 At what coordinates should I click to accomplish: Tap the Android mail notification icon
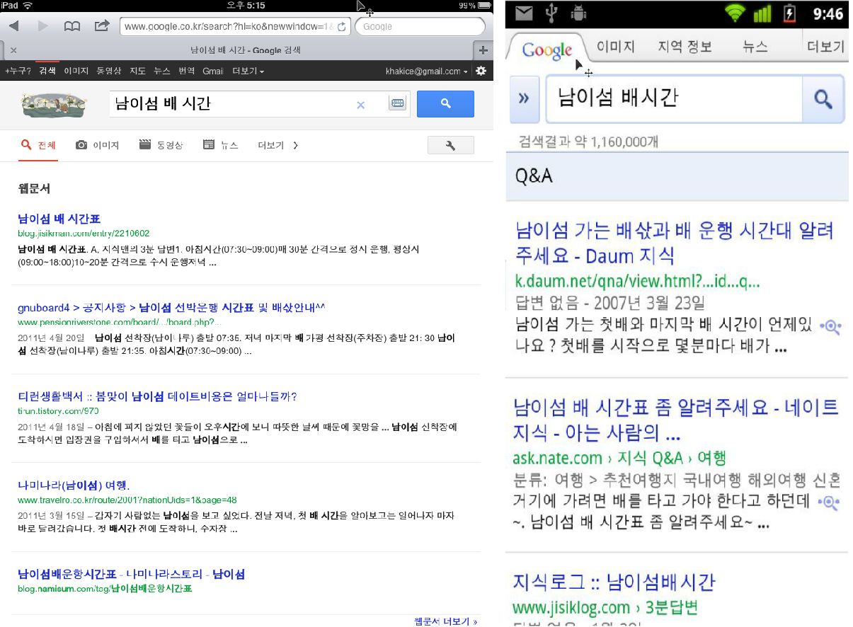tap(524, 13)
